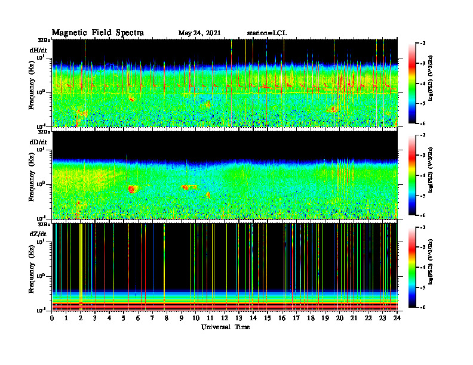Click '-4' value on dD/dt color bar scale
The width and height of the screenshot is (473, 365).
(423, 175)
